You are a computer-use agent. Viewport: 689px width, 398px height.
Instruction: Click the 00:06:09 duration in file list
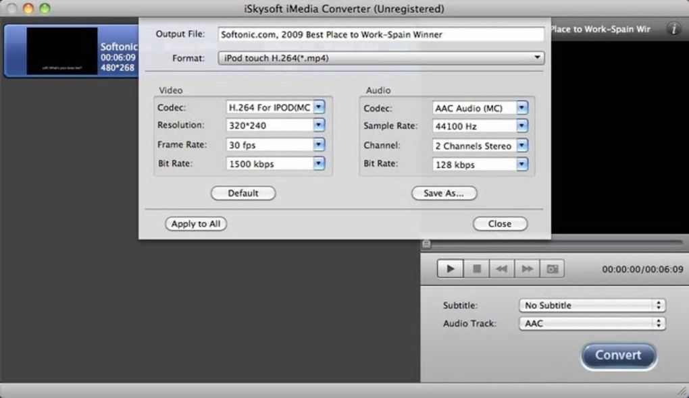[x=118, y=57]
